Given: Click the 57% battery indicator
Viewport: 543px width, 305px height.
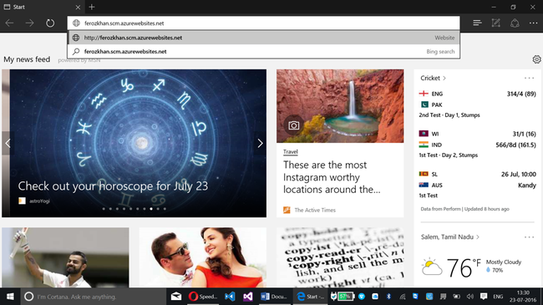Looking at the screenshot, I should pos(345,297).
